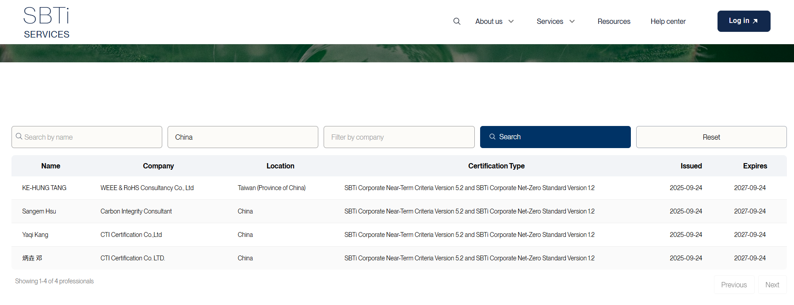Image resolution: width=794 pixels, height=305 pixels.
Task: Select the KE-HUNG TANG row
Action: 44,188
